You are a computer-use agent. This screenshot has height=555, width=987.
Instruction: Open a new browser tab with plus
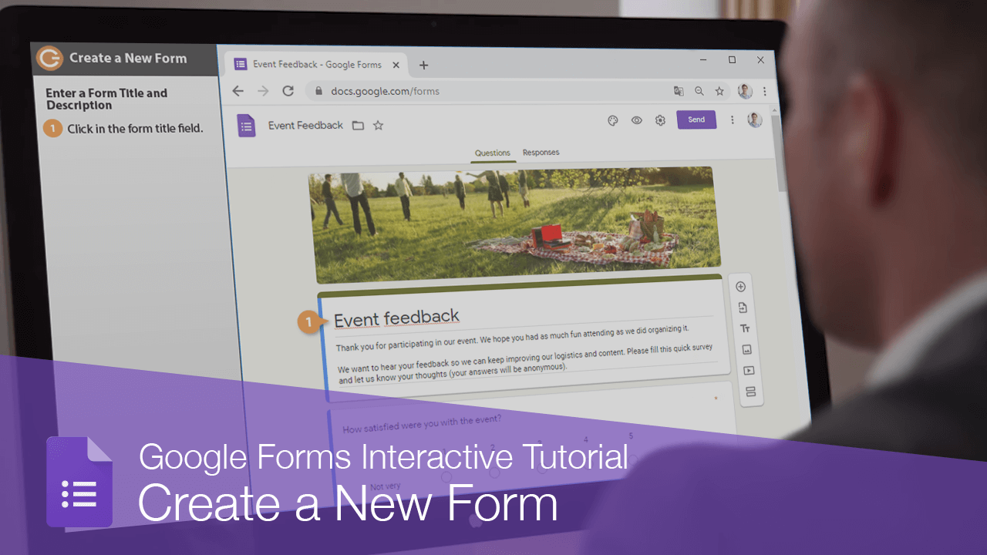pos(423,66)
